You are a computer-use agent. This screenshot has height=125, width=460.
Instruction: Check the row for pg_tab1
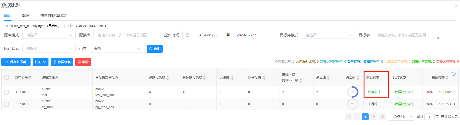(7, 104)
